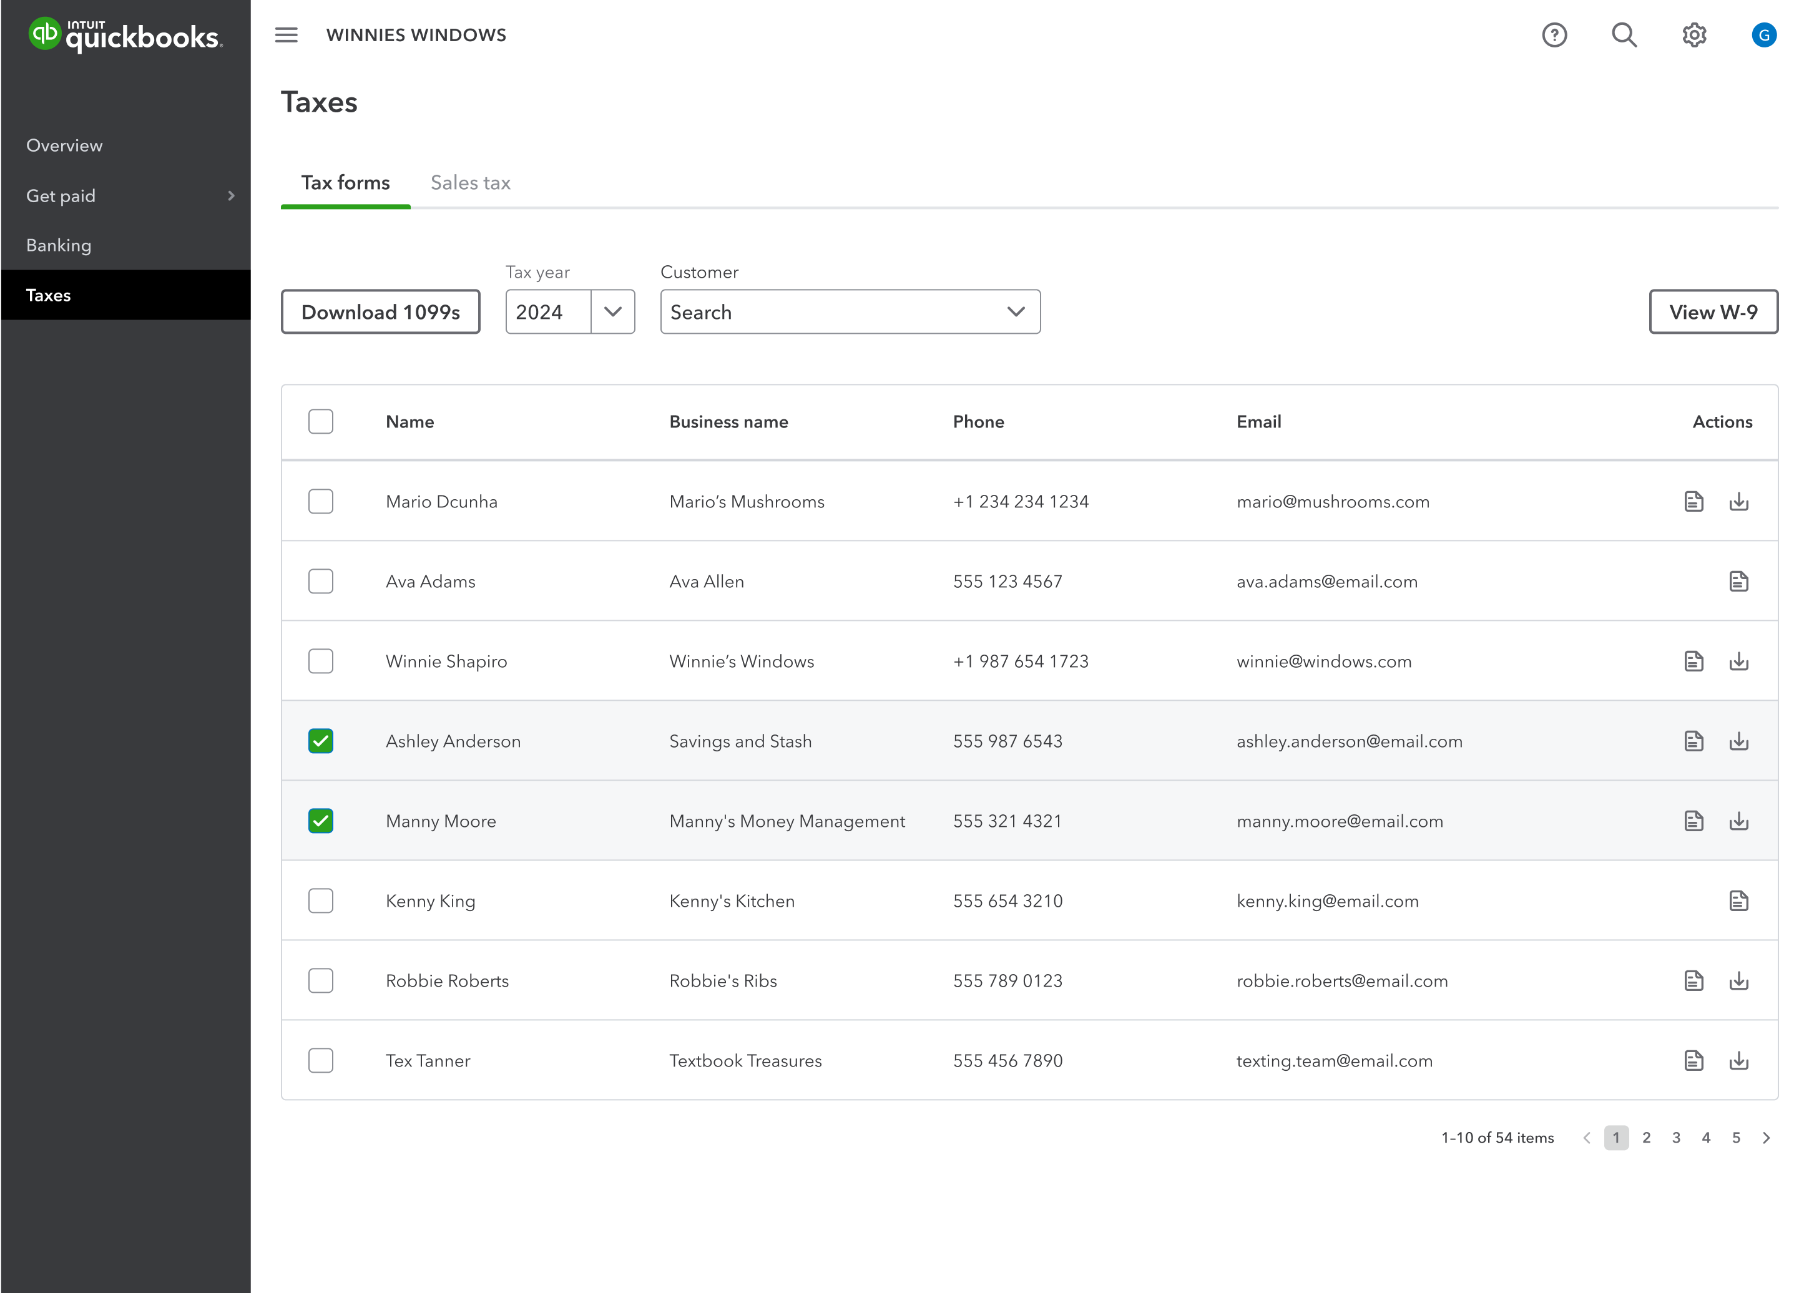Click the download icon for Mario Dcunha
1799x1293 pixels.
[1738, 502]
